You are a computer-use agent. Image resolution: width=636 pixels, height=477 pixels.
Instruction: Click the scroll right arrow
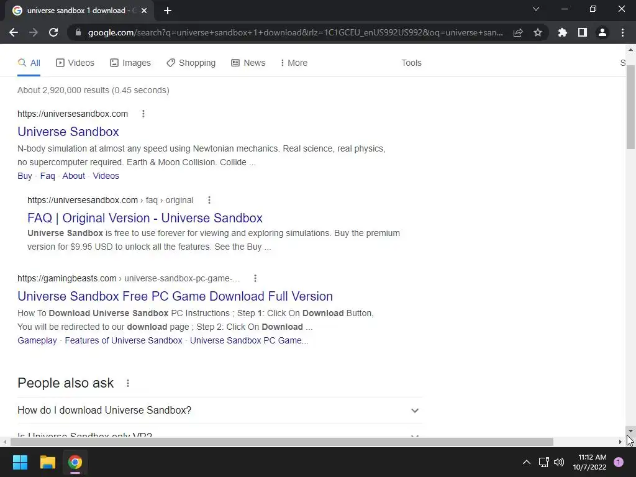click(x=620, y=442)
